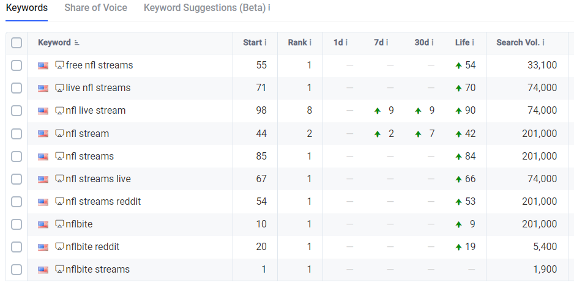Open the live nfl streams keyword
This screenshot has height=291, width=574.
click(x=98, y=88)
